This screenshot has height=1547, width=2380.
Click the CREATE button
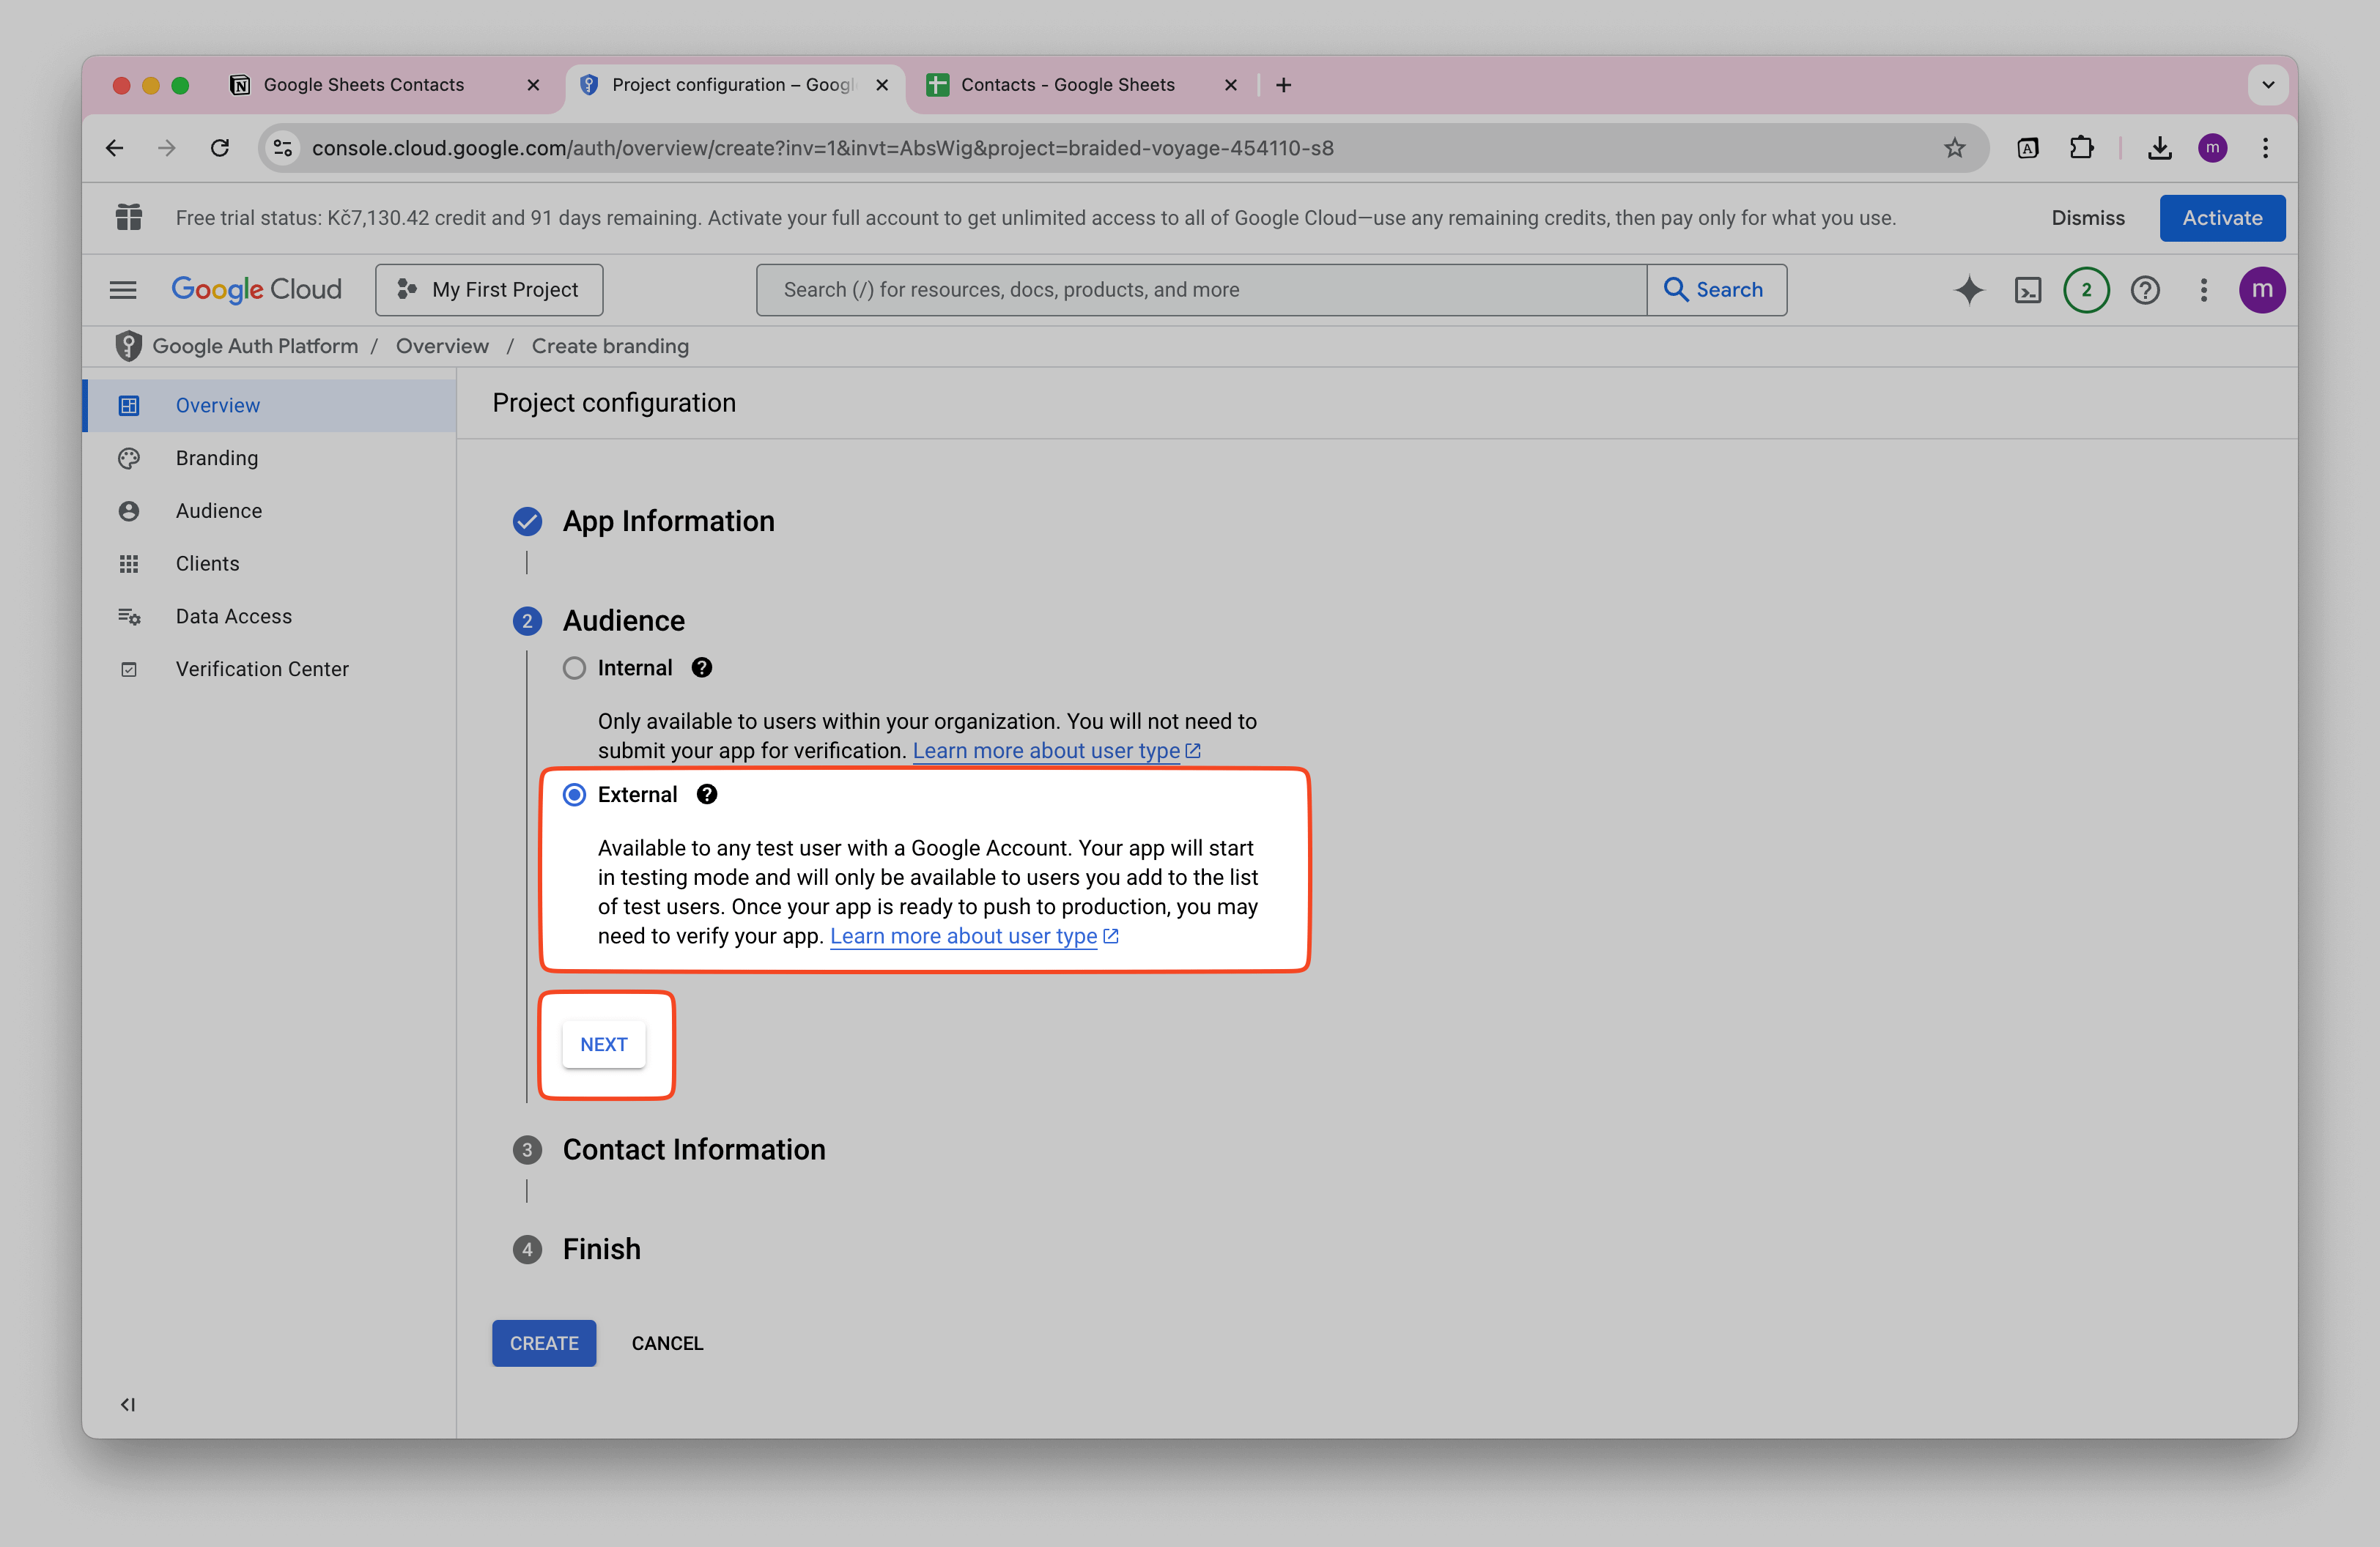coord(543,1342)
